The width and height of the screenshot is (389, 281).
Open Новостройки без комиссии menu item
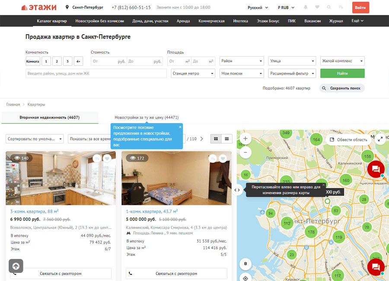100,21
